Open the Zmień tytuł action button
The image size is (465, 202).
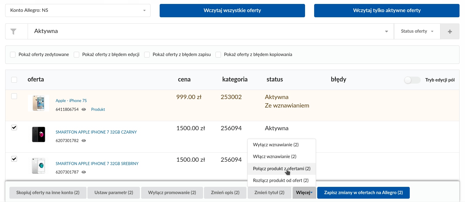270,193
